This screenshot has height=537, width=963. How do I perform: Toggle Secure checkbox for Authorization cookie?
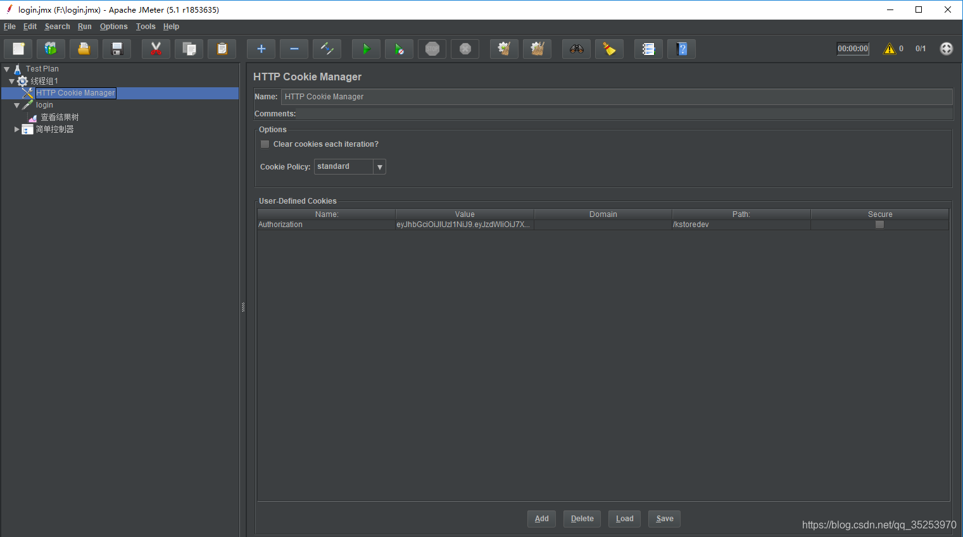click(879, 225)
